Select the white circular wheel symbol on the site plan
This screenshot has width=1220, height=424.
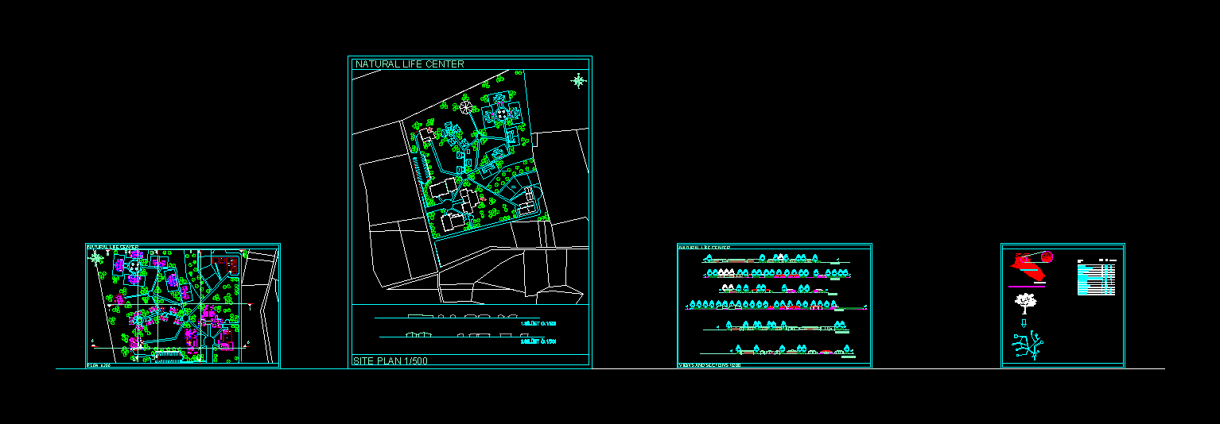coord(466,107)
